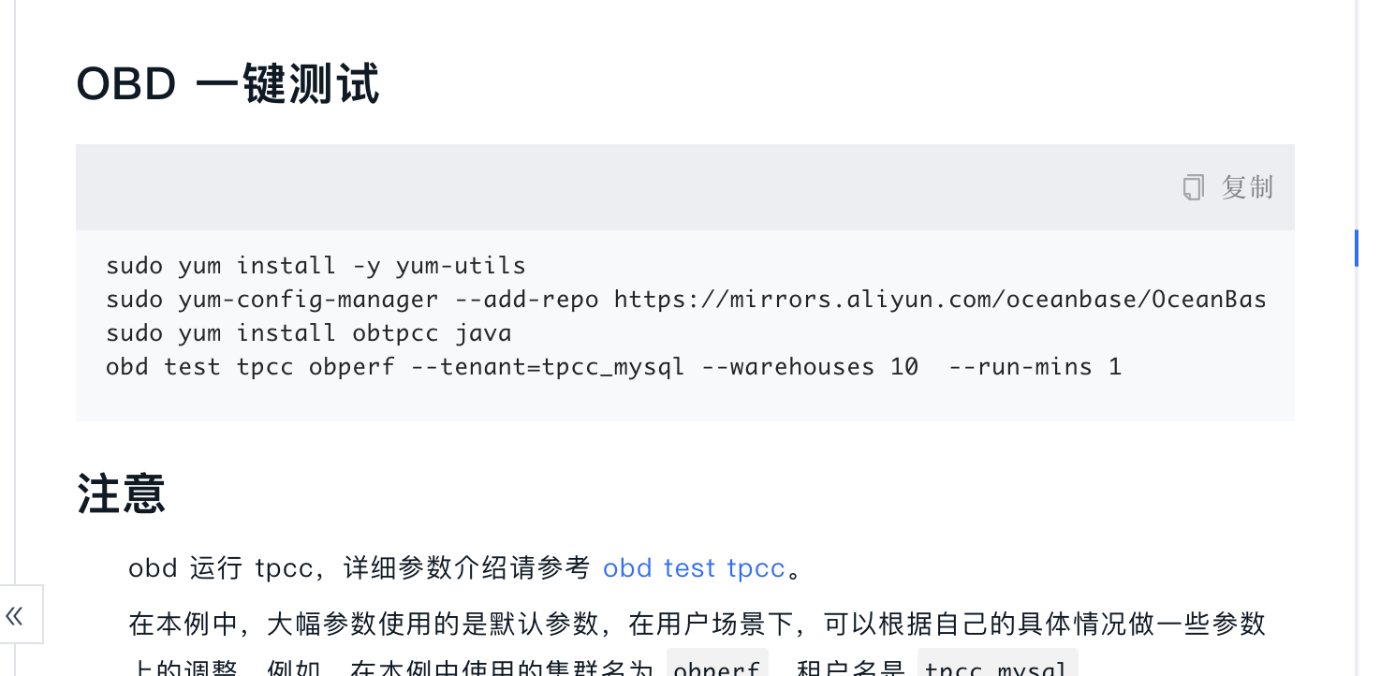Click the 'OBD 一键测试' heading
This screenshot has height=676, width=1380.
pos(228,85)
